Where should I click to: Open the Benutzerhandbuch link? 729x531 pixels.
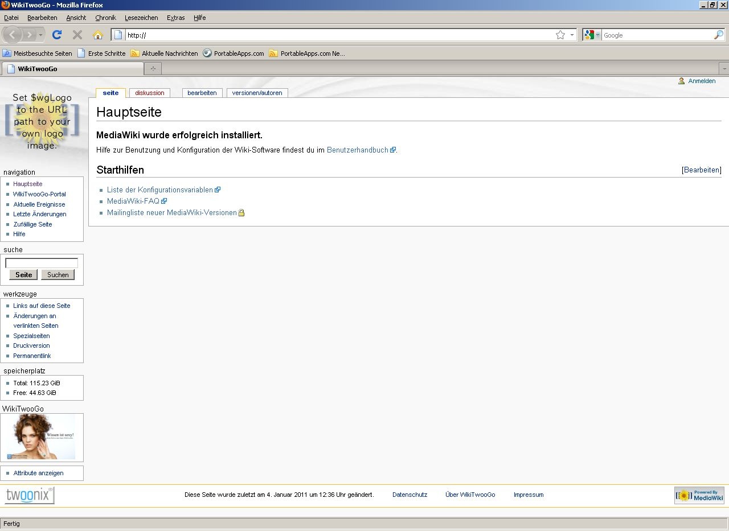pyautogui.click(x=358, y=150)
